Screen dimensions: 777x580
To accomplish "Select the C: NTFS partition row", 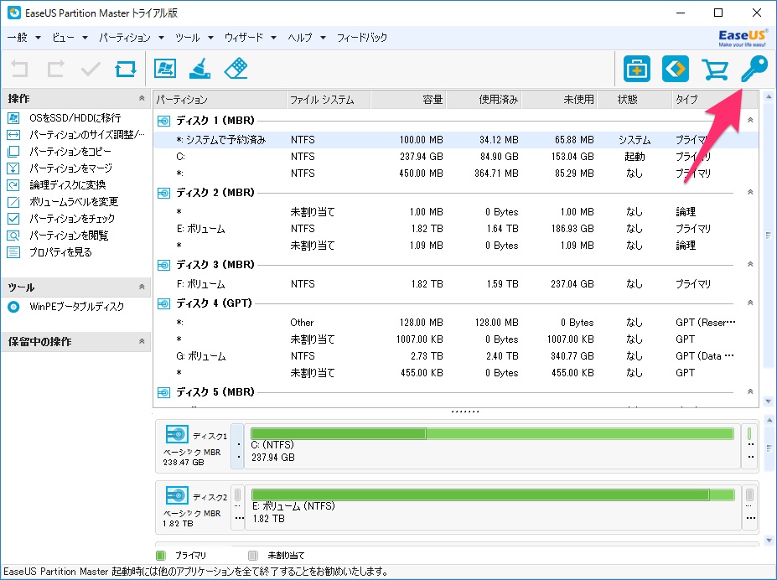I will point(455,157).
